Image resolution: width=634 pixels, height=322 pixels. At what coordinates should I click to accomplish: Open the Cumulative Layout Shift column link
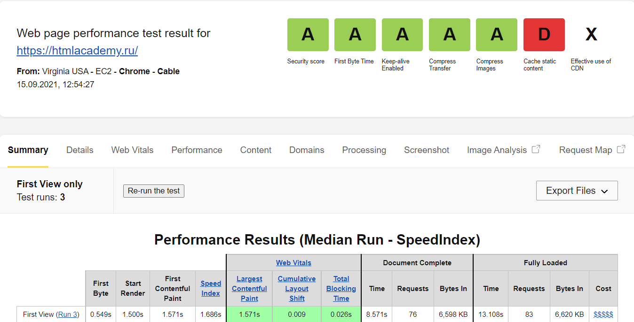tap(297, 289)
